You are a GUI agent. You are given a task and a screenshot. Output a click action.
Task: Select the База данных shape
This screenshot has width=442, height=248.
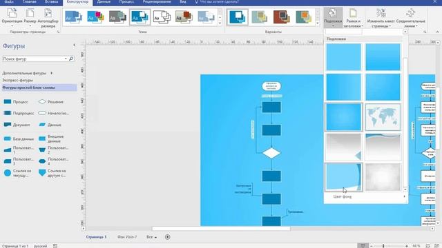(x=19, y=138)
